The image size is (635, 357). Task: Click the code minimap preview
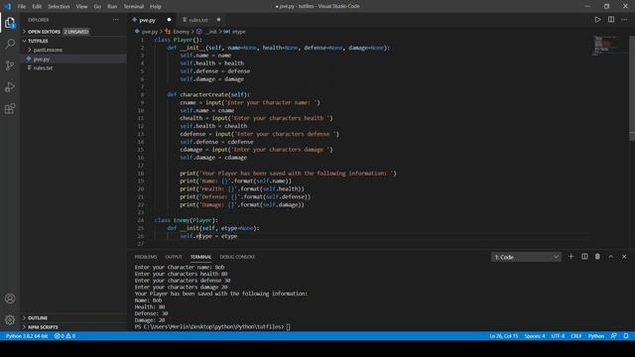point(606,46)
